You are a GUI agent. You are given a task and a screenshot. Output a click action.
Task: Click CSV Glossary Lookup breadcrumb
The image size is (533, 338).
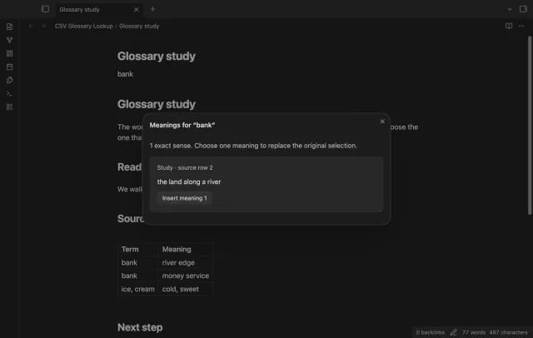84,26
